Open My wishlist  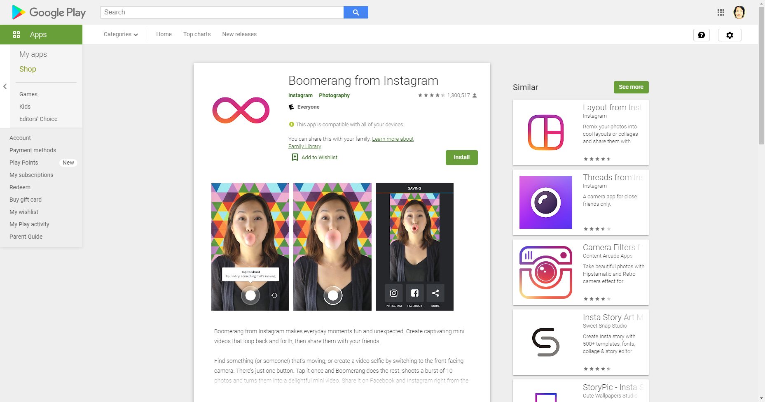tap(24, 212)
